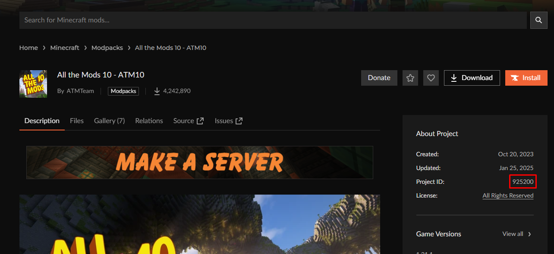Click the search magnifier button
554x254 pixels.
click(538, 20)
